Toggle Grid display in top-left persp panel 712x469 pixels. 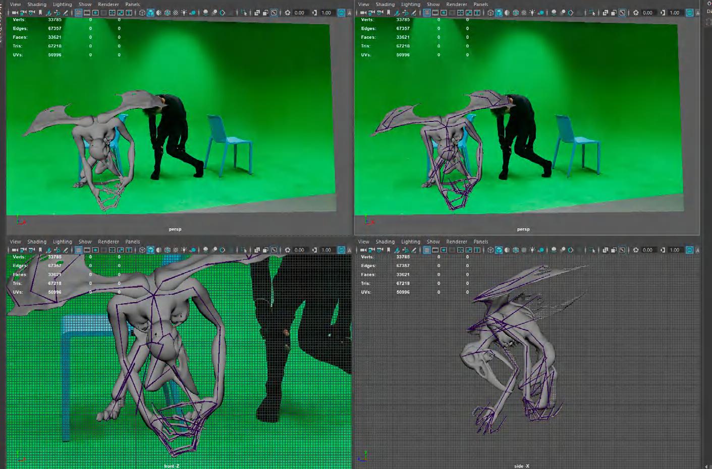[79, 13]
